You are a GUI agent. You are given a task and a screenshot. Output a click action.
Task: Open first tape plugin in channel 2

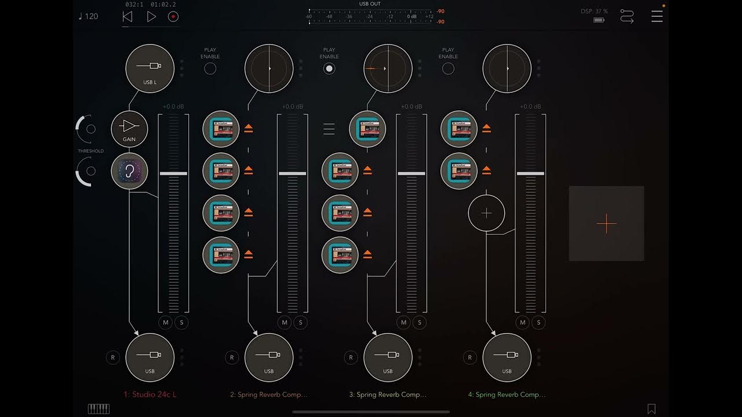tap(221, 129)
